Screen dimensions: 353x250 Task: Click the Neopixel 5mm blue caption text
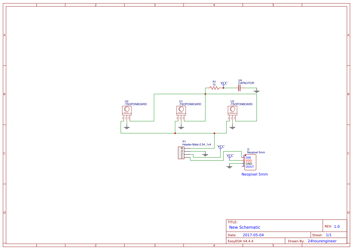[x=255, y=174]
